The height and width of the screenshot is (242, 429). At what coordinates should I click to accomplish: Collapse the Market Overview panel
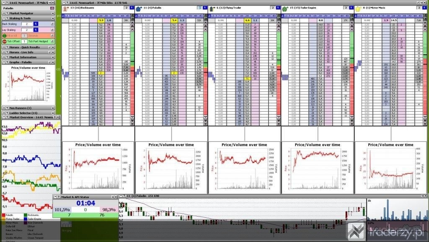pos(4,117)
